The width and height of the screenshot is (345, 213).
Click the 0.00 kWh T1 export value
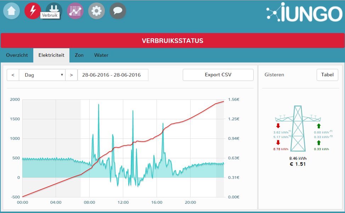coord(323,132)
